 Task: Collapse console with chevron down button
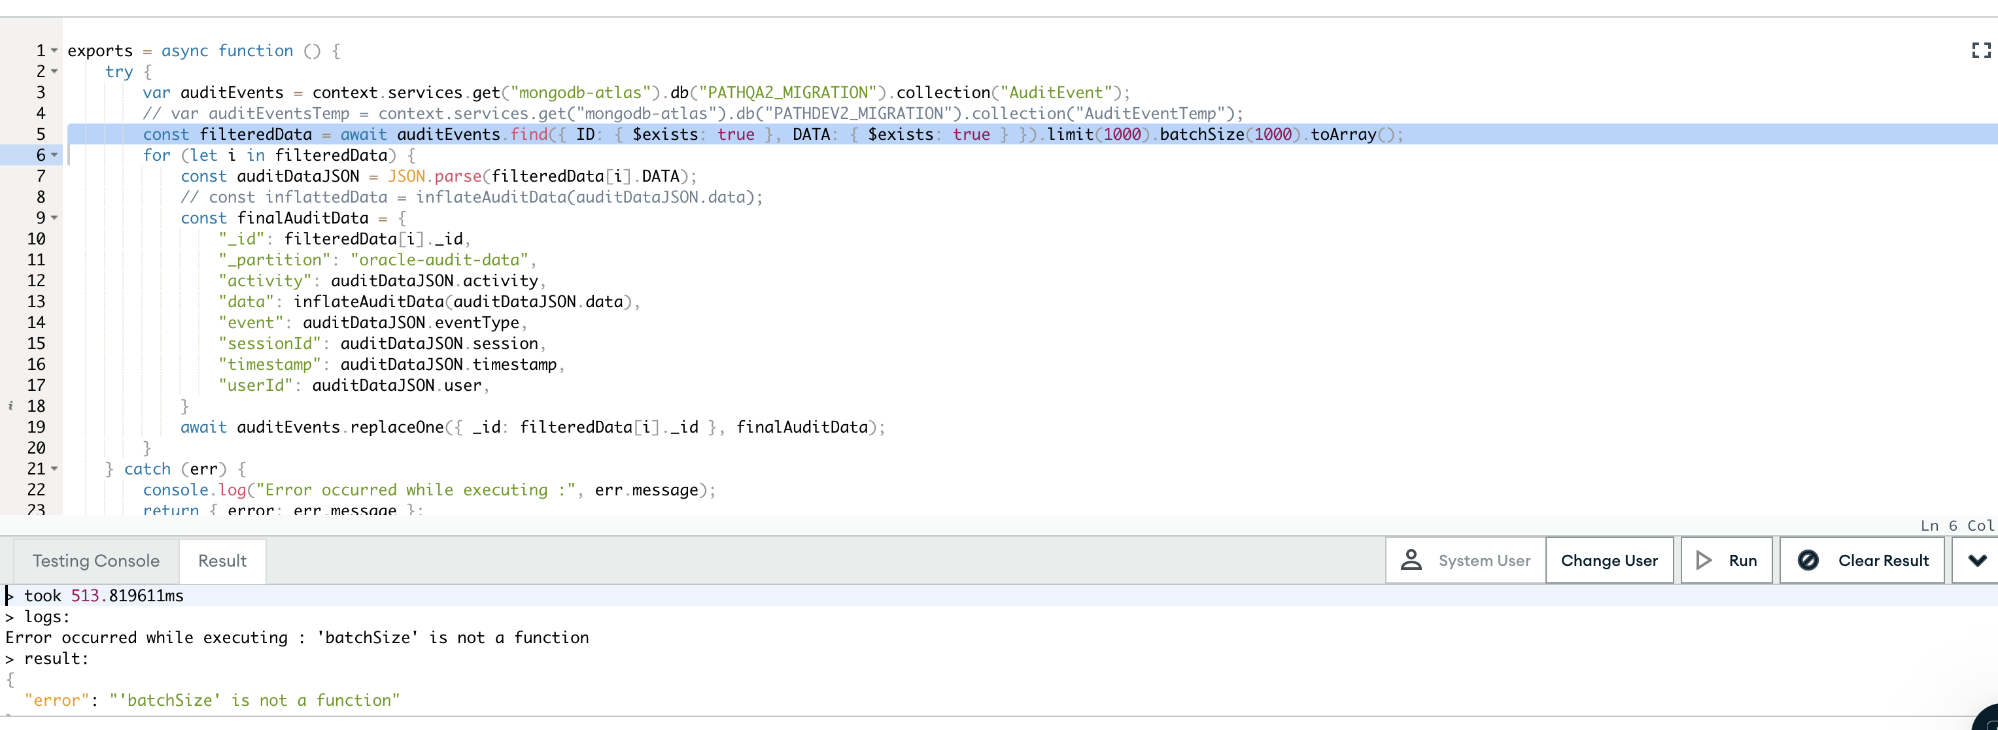1977,560
